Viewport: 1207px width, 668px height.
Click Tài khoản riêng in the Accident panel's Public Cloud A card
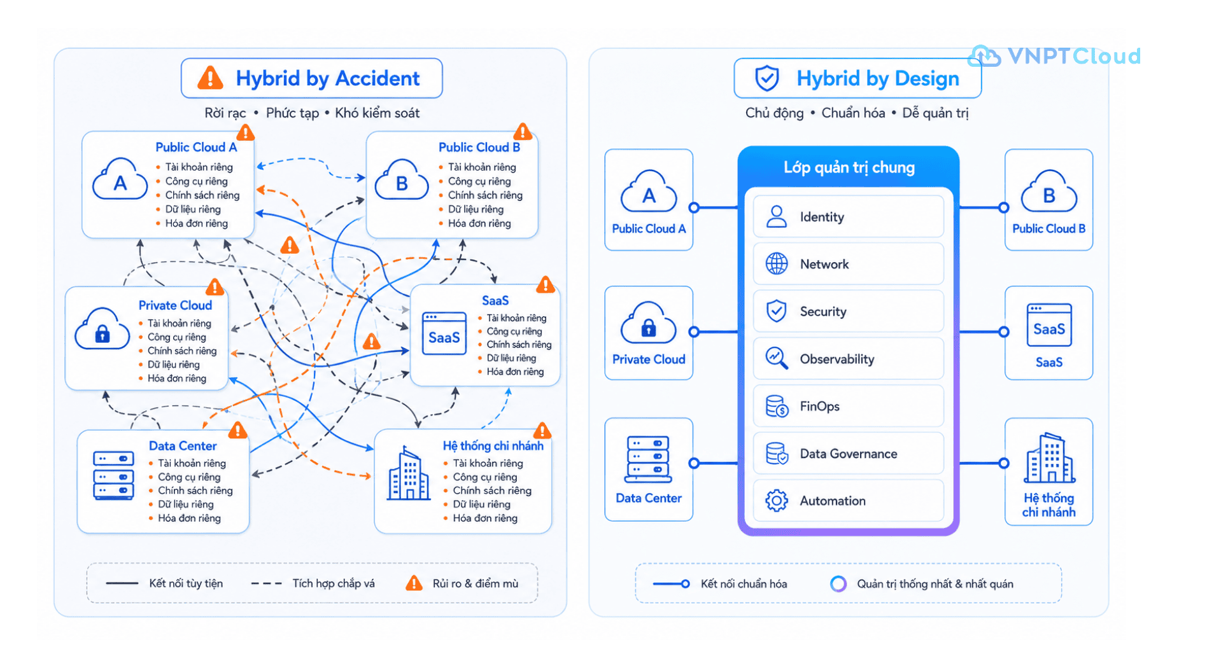pyautogui.click(x=199, y=167)
